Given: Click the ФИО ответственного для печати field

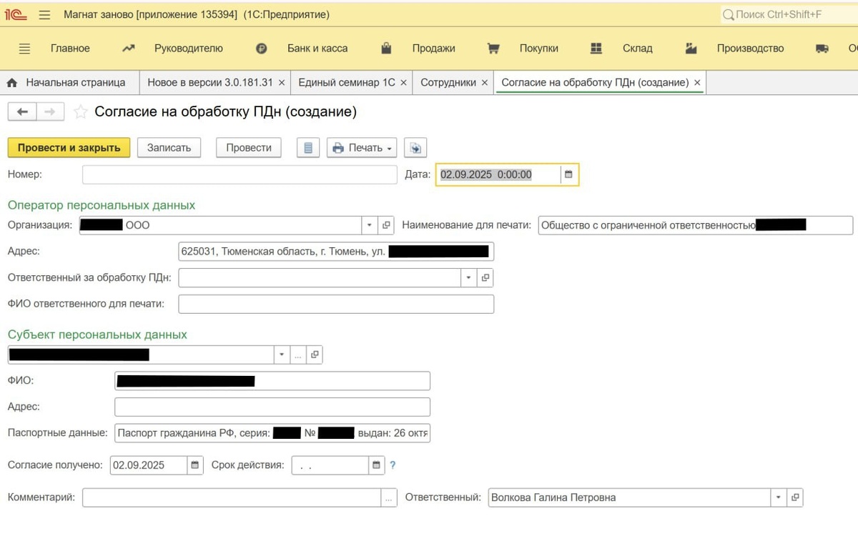Looking at the screenshot, I should 336,304.
